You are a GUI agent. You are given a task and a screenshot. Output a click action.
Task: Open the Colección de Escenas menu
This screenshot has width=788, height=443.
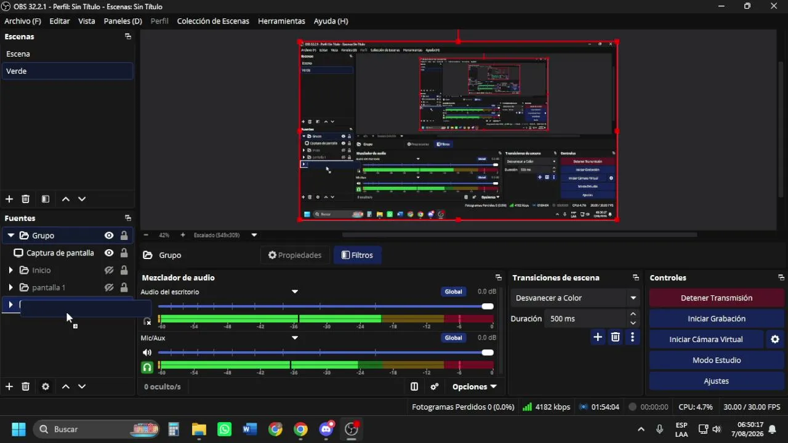[x=213, y=21]
